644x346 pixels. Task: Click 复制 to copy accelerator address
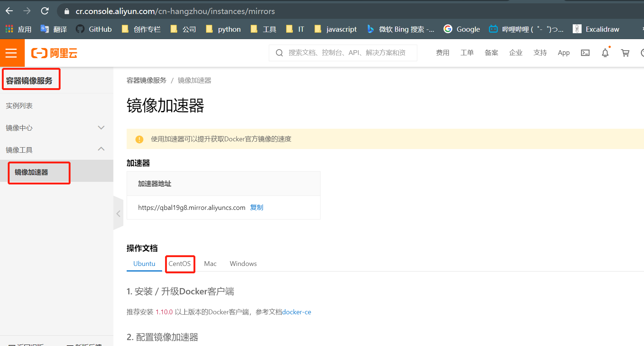(257, 207)
